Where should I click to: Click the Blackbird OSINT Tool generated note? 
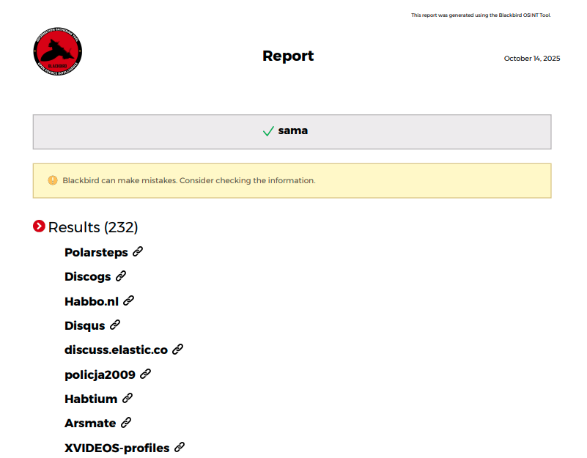click(x=481, y=15)
